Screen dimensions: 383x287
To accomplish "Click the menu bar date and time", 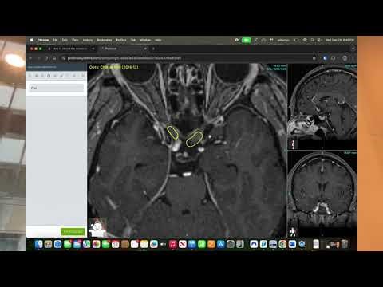I will point(340,40).
